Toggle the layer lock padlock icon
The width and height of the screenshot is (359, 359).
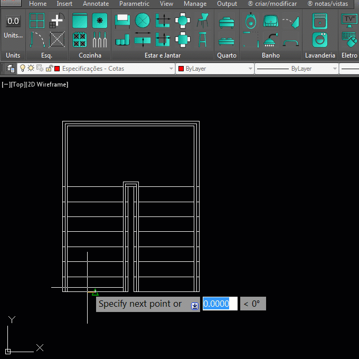tap(49, 69)
